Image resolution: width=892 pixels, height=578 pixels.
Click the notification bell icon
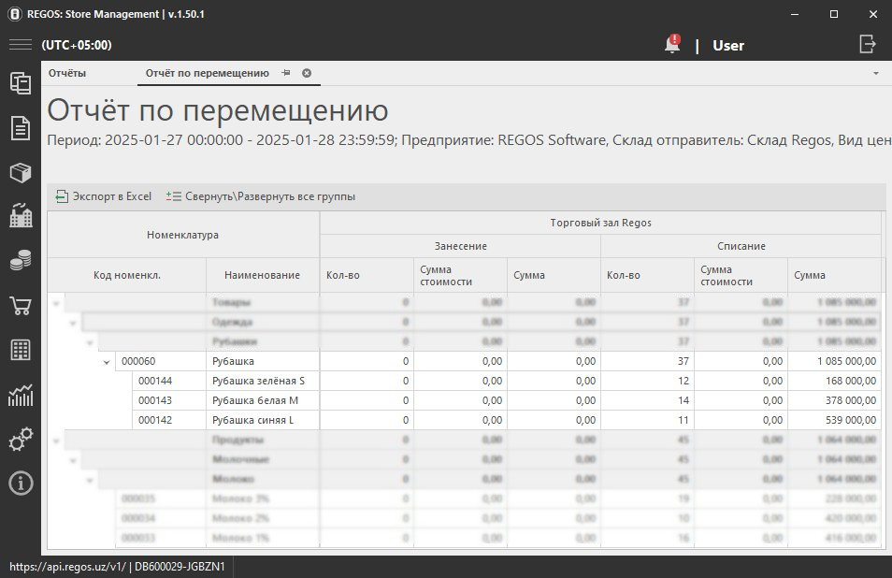pos(671,45)
